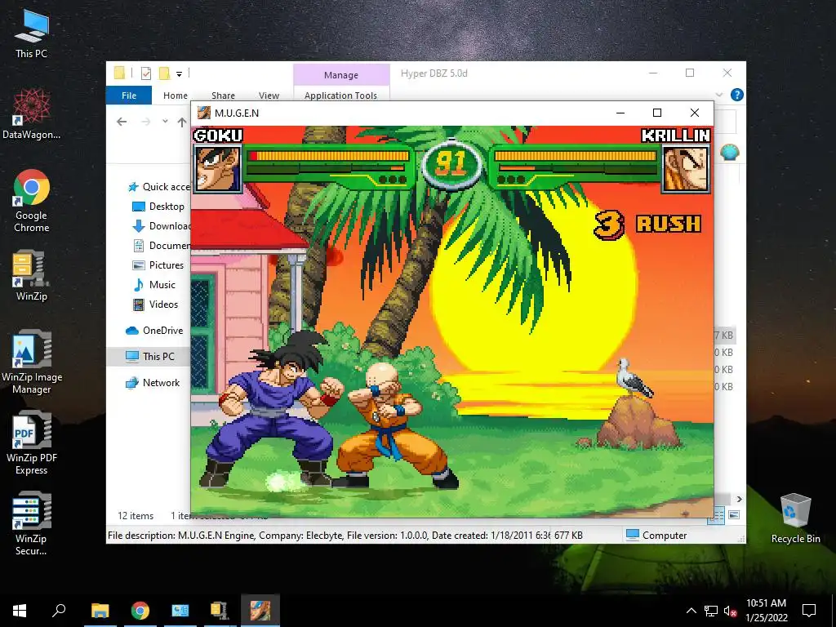Select the Manage contextual tab
The width and height of the screenshot is (836, 627).
(341, 75)
